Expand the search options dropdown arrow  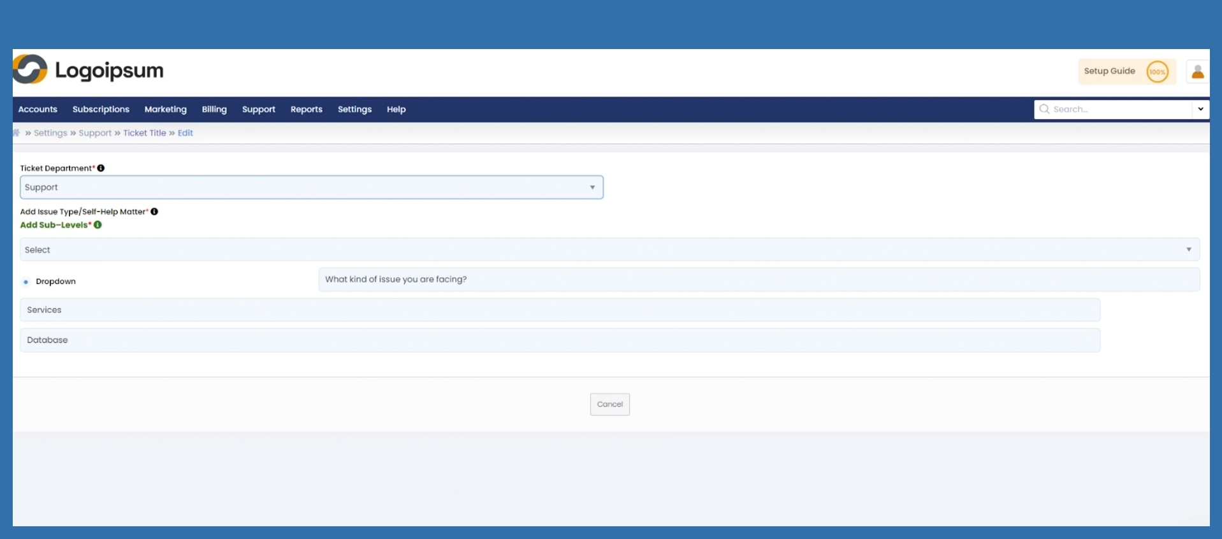(1200, 109)
